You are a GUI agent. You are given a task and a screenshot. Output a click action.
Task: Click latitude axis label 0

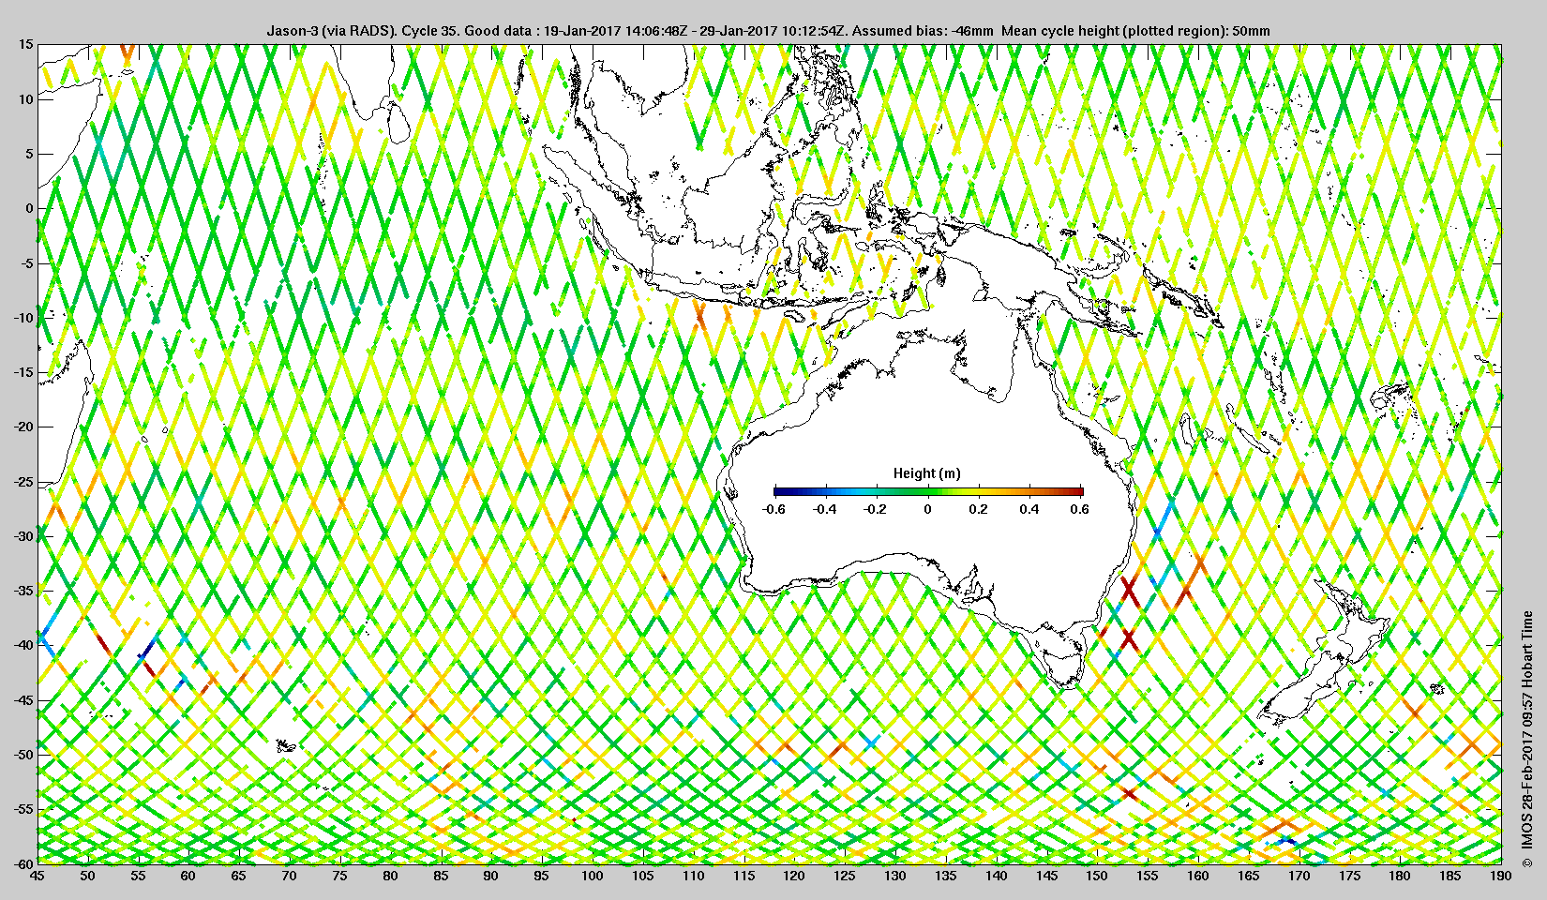coord(29,208)
